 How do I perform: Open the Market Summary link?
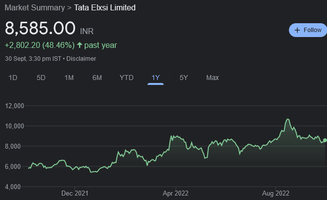pos(35,8)
